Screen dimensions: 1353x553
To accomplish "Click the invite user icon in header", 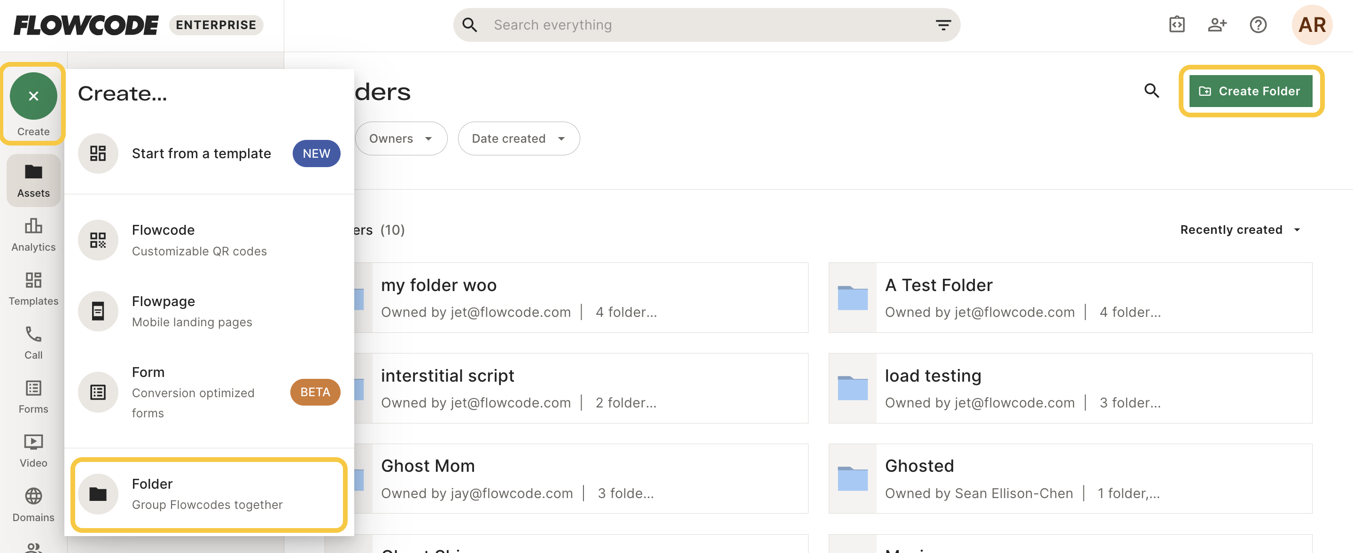I will (x=1217, y=25).
